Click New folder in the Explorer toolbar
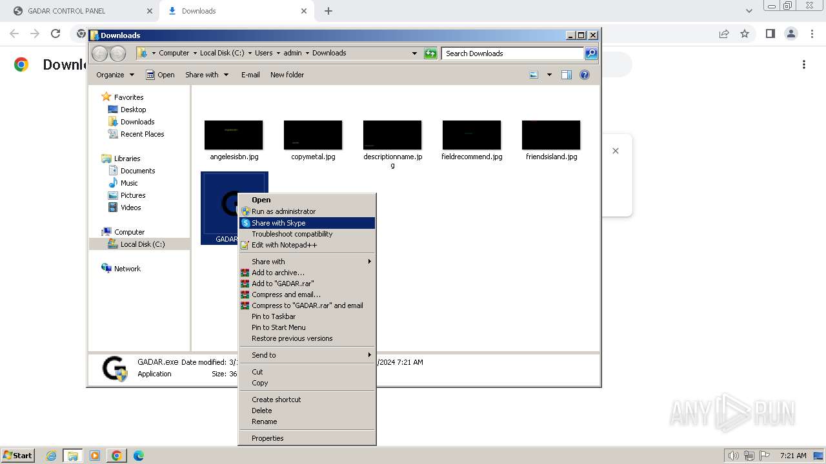The image size is (826, 464). point(287,75)
